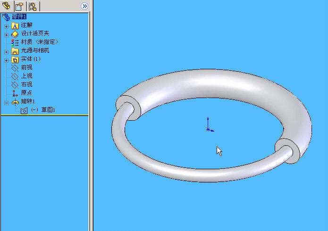Expand the 设计活页夹 design binder
The height and width of the screenshot is (231, 328).
click(6, 35)
